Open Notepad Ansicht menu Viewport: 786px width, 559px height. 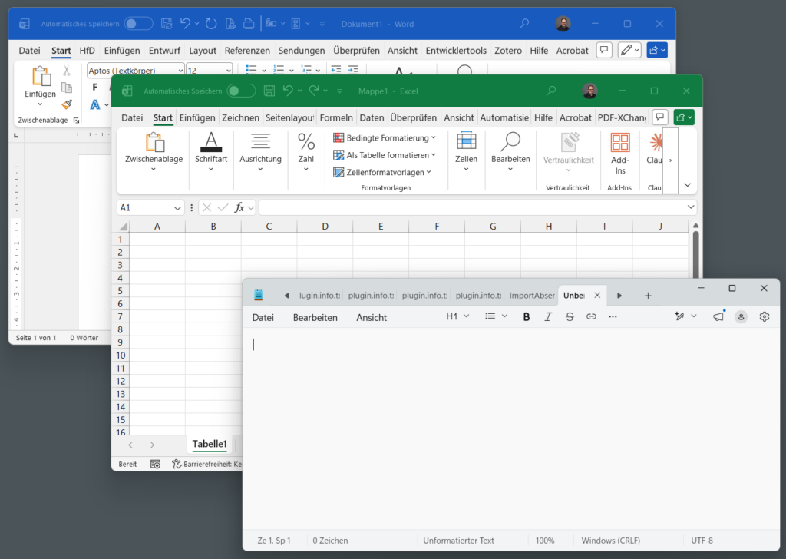[372, 317]
